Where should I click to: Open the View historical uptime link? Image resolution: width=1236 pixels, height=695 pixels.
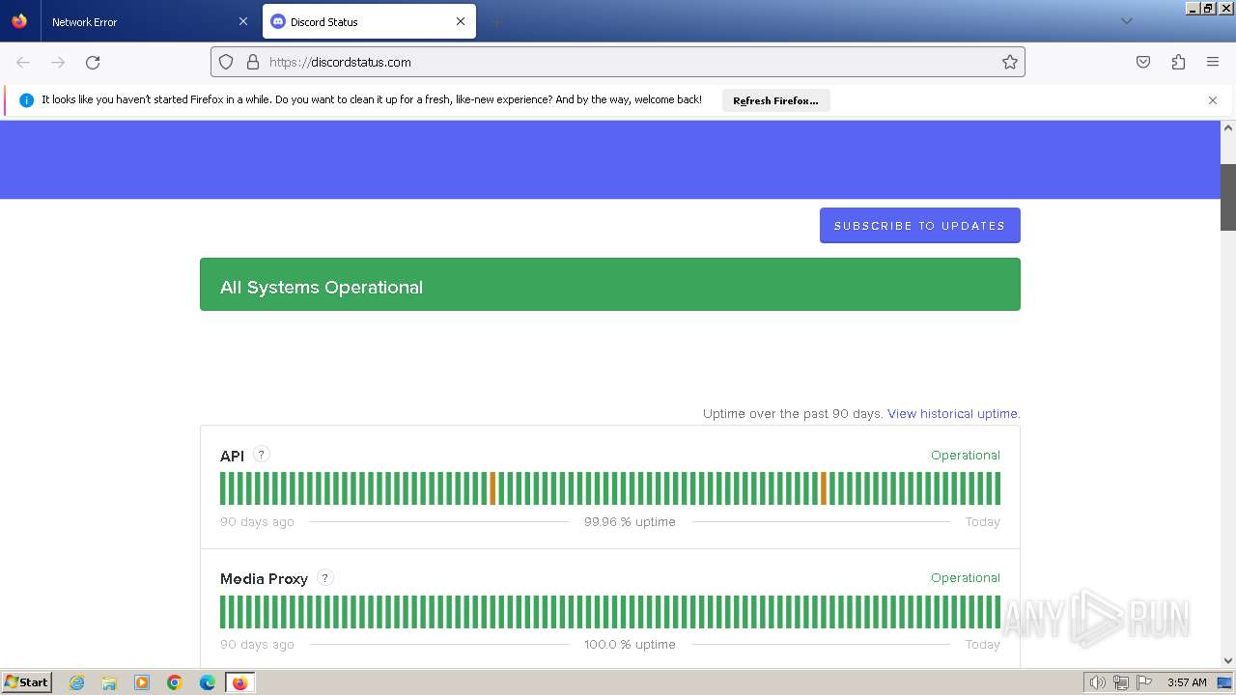click(953, 413)
